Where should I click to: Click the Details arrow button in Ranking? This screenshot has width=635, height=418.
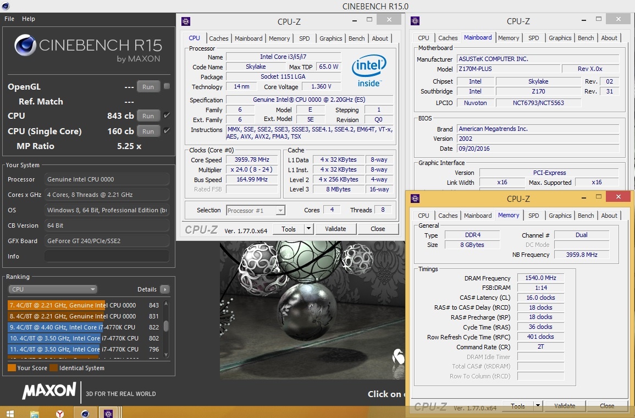tap(165, 289)
